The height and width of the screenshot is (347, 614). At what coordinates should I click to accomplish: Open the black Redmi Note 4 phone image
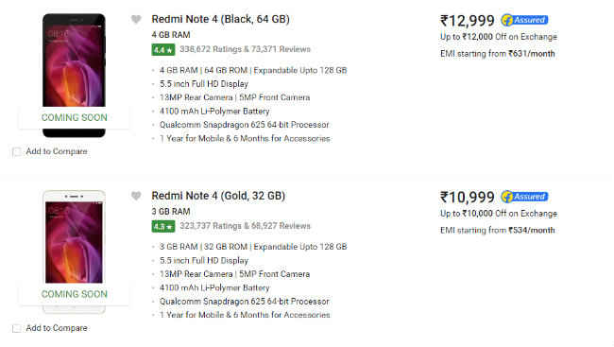(74, 76)
